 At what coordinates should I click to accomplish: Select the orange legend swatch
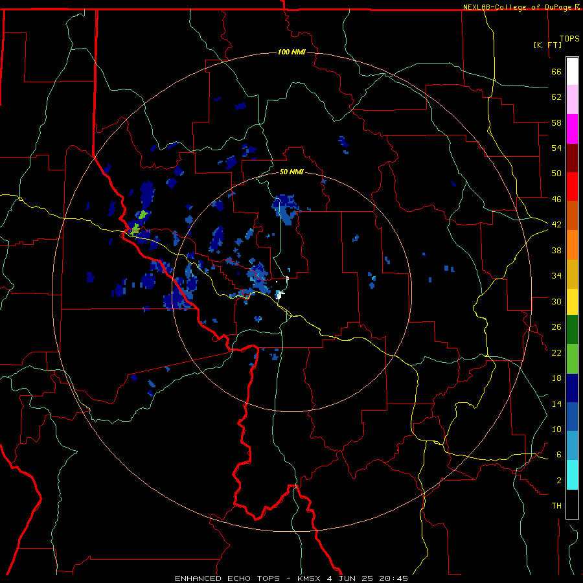pos(572,245)
